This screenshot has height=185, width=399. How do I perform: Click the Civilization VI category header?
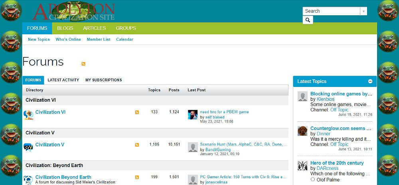pos(41,100)
